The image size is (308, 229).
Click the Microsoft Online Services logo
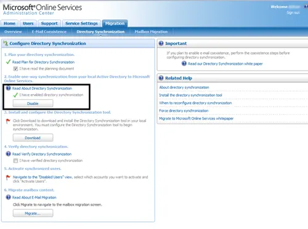point(43,7)
